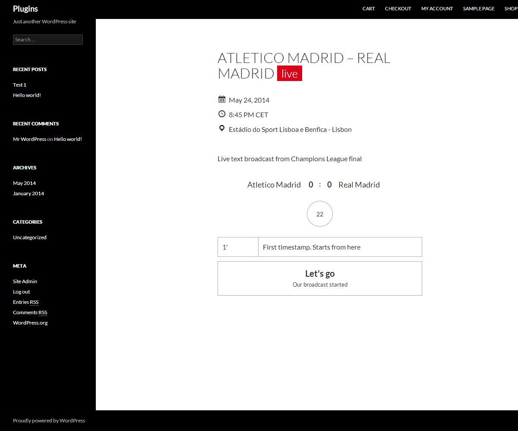Screen dimensions: 518x431
Task: Click the Real Madrid team name in the scoreboard
Action: pyautogui.click(x=359, y=185)
